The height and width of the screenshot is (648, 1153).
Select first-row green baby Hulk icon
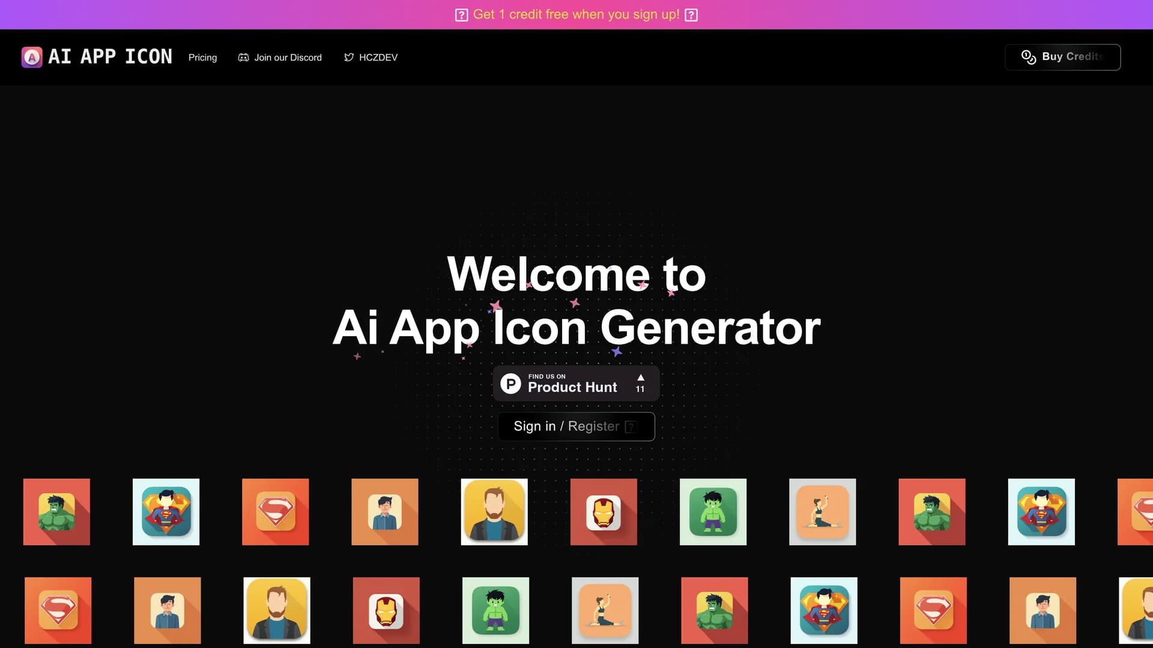click(x=713, y=512)
